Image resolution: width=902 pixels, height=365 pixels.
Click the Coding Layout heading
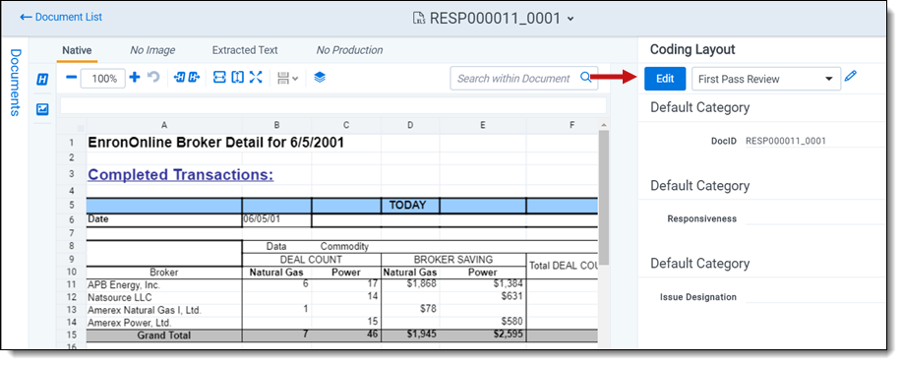[x=692, y=49]
